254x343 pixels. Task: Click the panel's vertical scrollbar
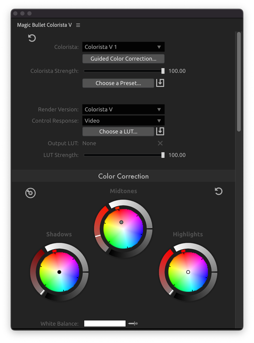239,81
